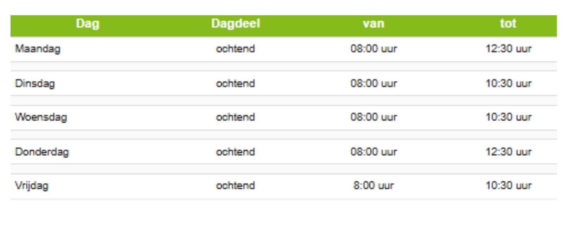Click Donderdag's 12:30 uur end time

tap(508, 152)
